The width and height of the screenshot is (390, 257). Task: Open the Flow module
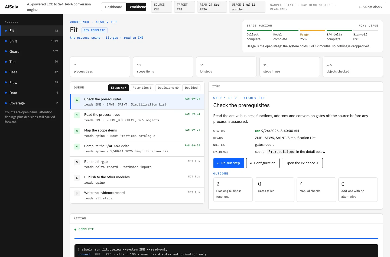31,83
